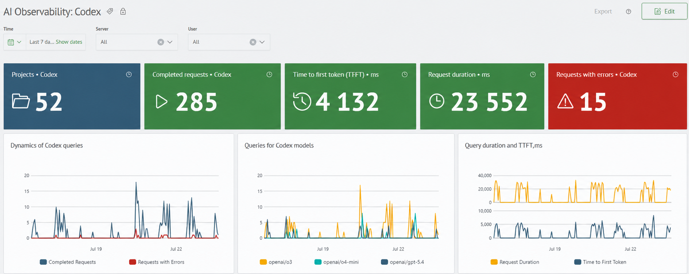This screenshot has height=274, width=689.
Task: Click Jul 19 label in Queries for Codex models chart
Action: tap(323, 249)
